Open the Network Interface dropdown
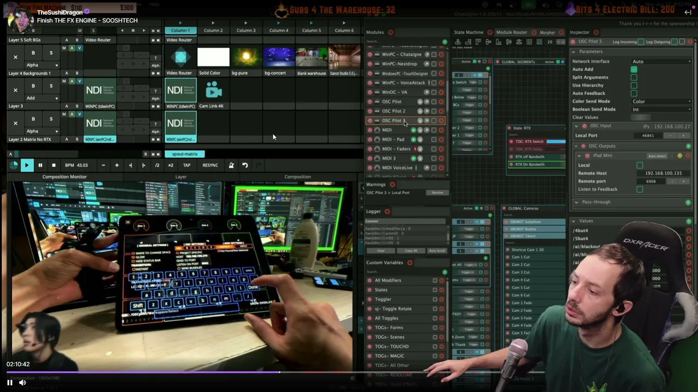Image resolution: width=698 pixels, height=392 pixels. 661,62
